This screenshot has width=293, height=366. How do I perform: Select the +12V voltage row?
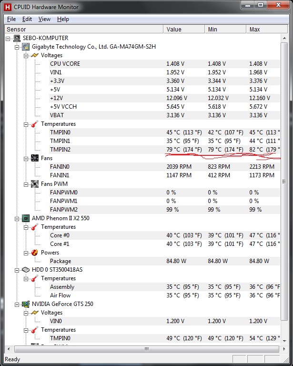point(164,98)
